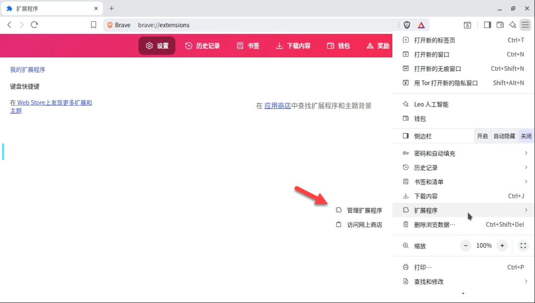535x303 pixels.
Task: Open 键盘快捷键 in sidebar
Action: click(x=25, y=86)
